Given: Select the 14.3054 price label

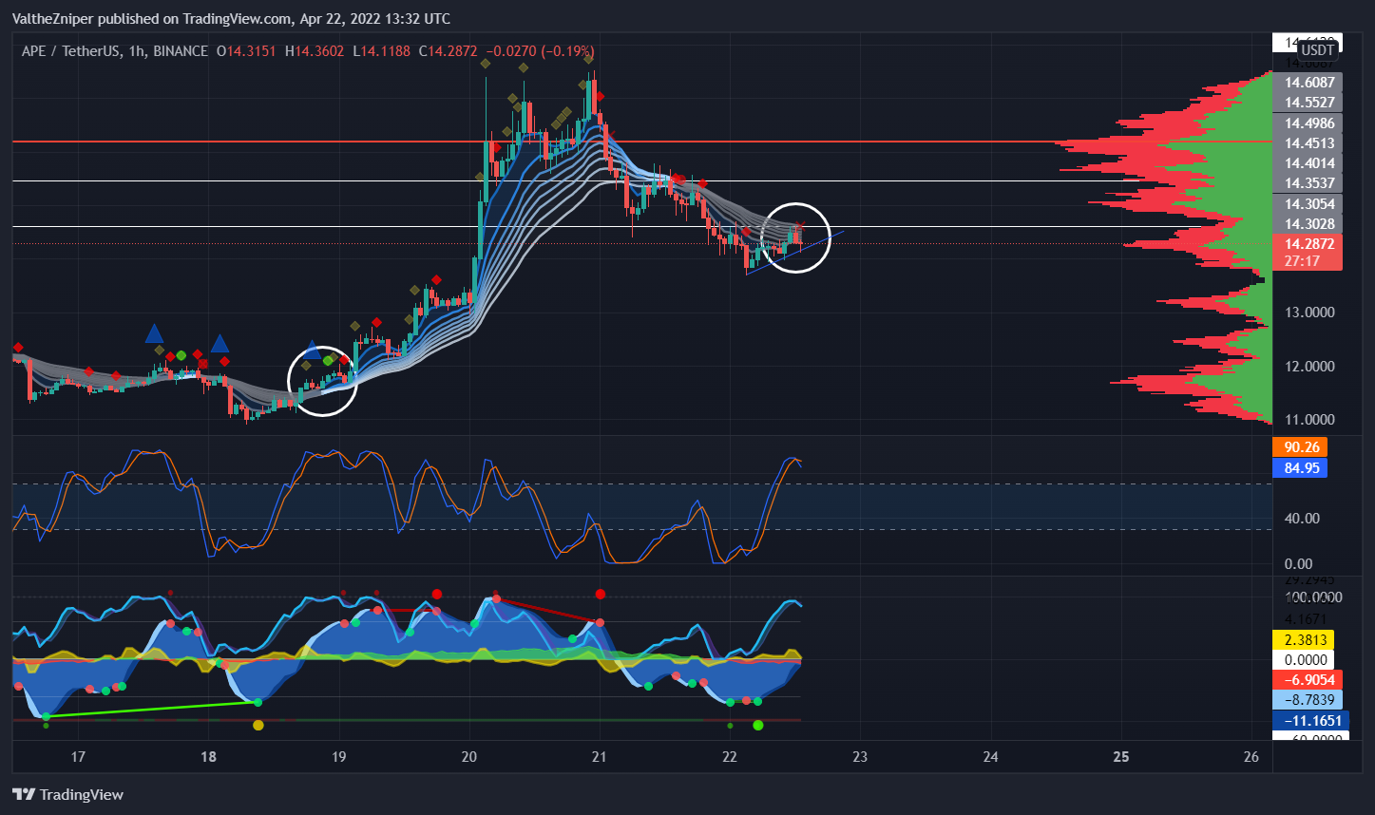Looking at the screenshot, I should tap(1308, 204).
